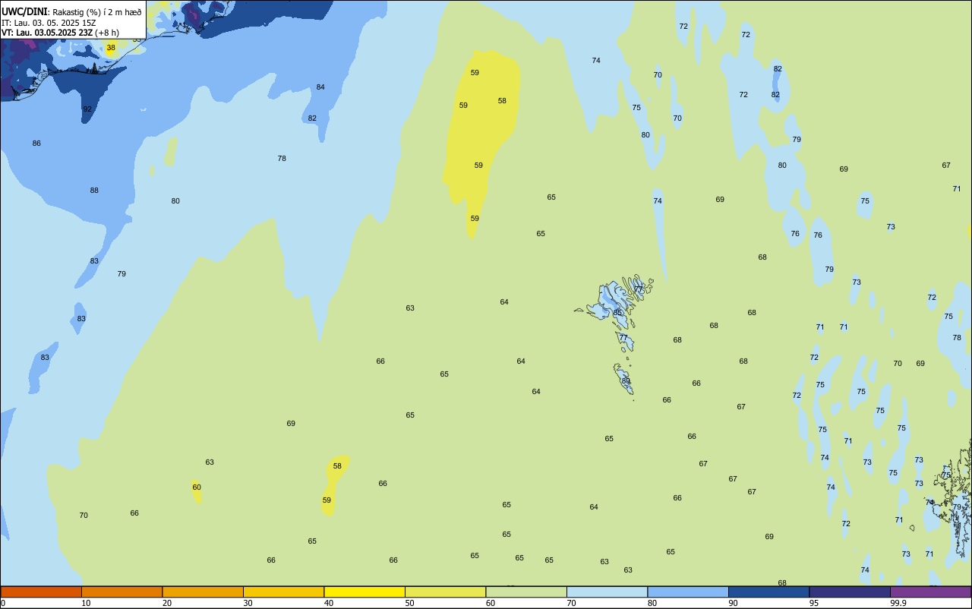The image size is (972, 609).
Task: Click the map value 86
Action: tap(36, 144)
